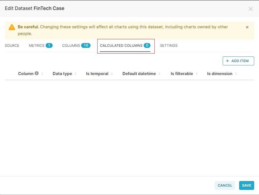Image resolution: width=259 pixels, height=195 pixels.
Task: Cancel editing the dataset
Action: [x=225, y=185]
